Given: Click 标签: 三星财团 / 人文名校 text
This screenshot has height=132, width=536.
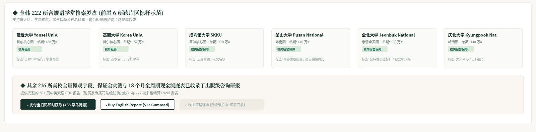Looking at the screenshot, I should pyautogui.click(x=207, y=59).
